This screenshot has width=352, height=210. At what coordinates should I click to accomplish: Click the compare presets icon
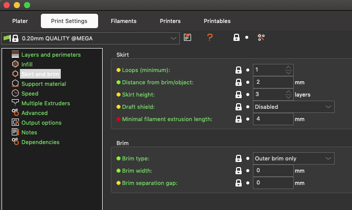point(262,37)
